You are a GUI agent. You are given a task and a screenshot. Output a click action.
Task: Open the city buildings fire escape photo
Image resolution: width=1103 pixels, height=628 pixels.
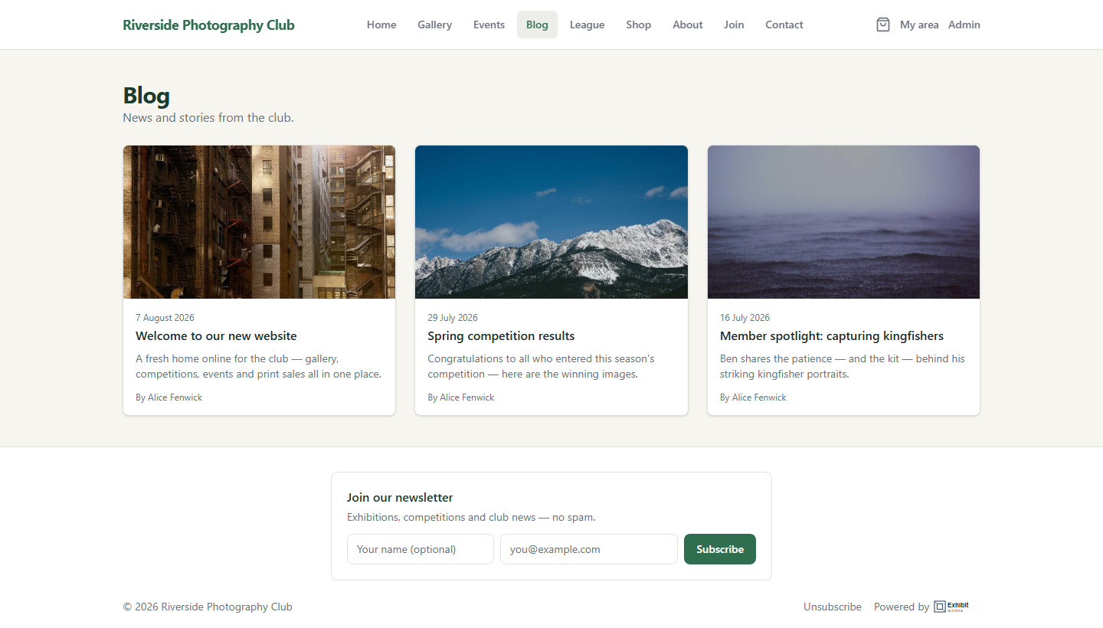point(259,222)
